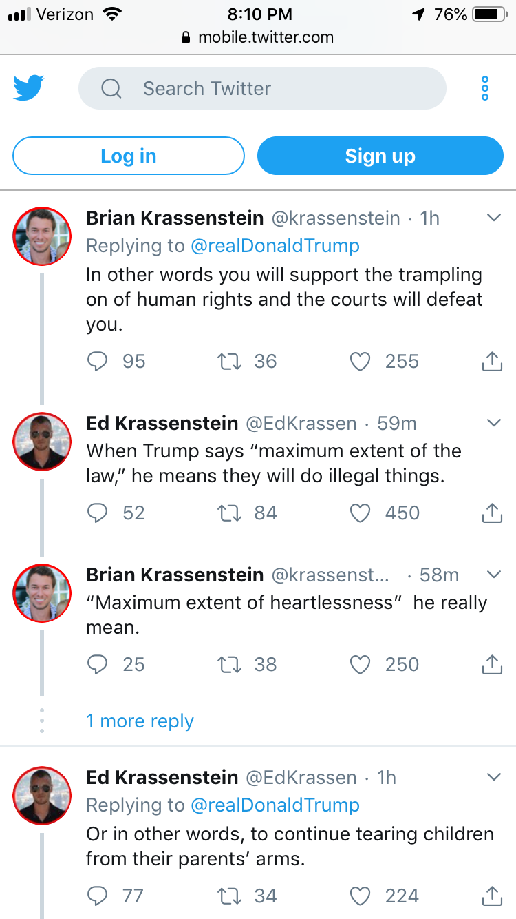The height and width of the screenshot is (919, 516).
Task: Reply to Ed's tearing children tweet
Action: coord(99,896)
